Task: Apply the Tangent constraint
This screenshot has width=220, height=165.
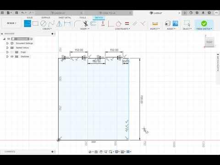Action: click(x=118, y=24)
